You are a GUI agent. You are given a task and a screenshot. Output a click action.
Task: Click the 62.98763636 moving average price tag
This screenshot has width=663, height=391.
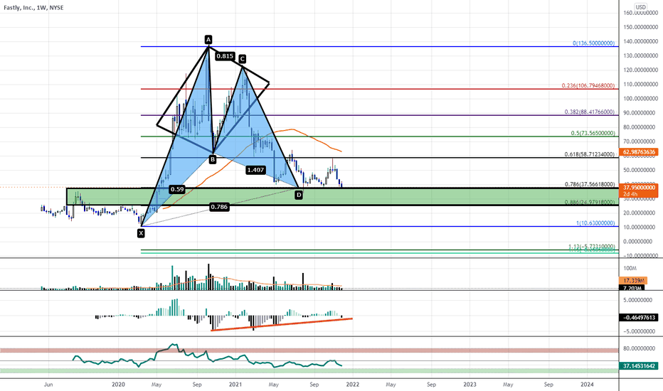tap(639, 151)
